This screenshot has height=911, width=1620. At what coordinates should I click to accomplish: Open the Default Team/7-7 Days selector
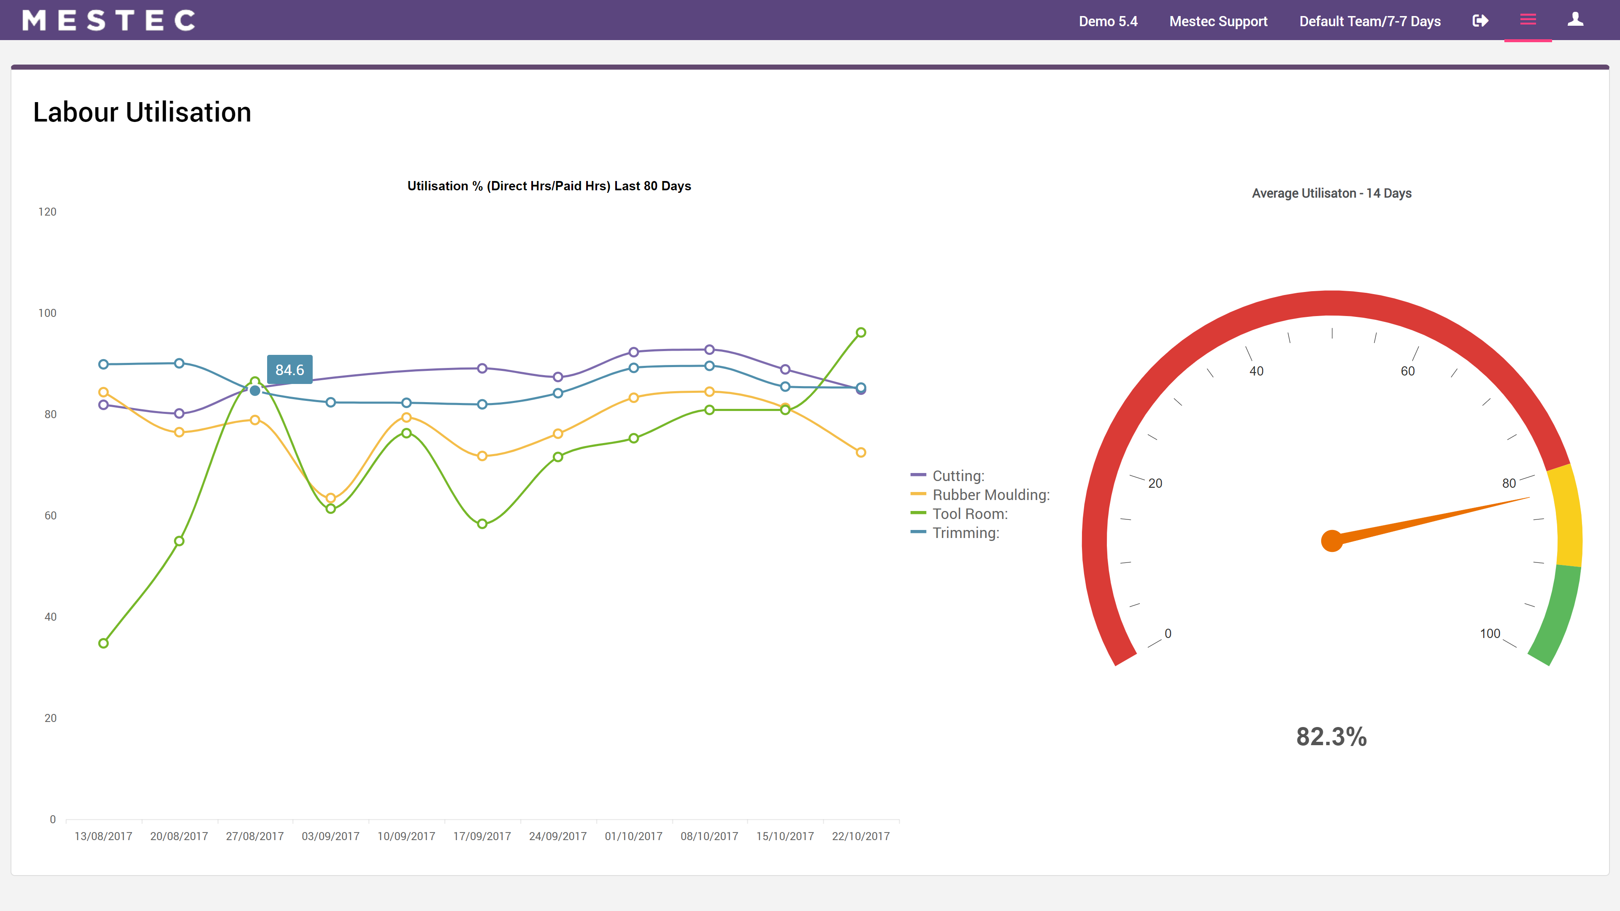pos(1370,22)
